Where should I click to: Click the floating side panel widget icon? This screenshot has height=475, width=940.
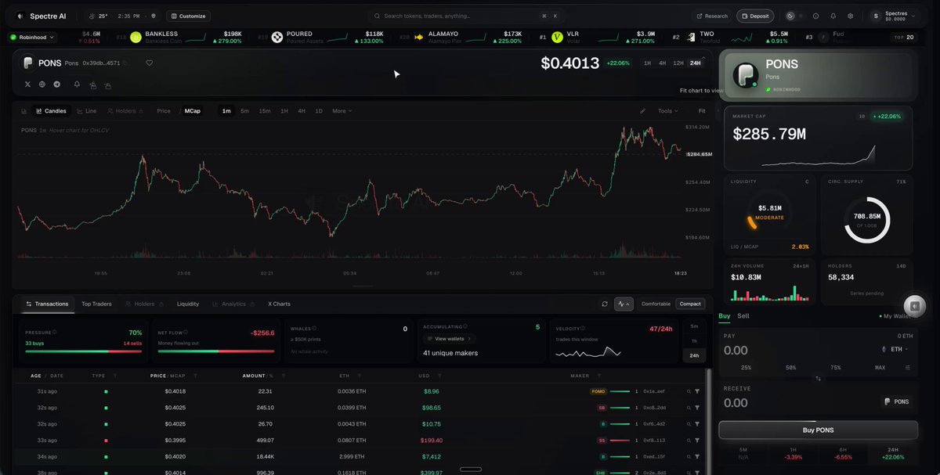point(914,306)
